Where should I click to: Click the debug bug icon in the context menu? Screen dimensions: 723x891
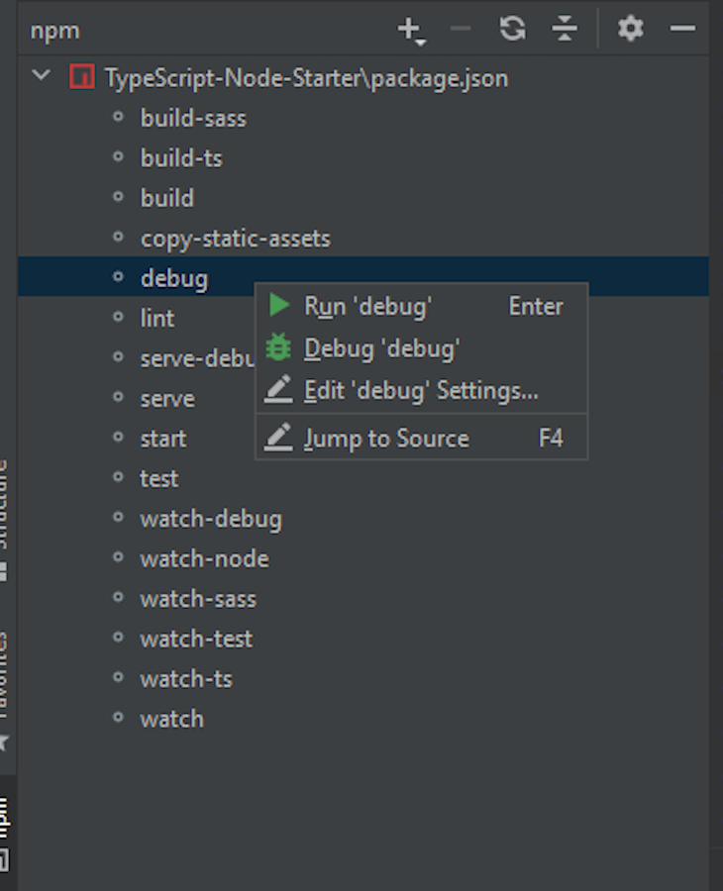click(x=278, y=347)
